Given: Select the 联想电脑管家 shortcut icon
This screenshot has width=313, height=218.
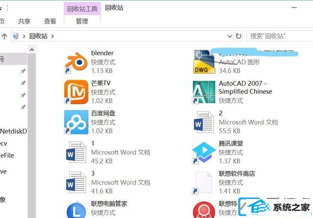Looking at the screenshot, I should (x=76, y=209).
